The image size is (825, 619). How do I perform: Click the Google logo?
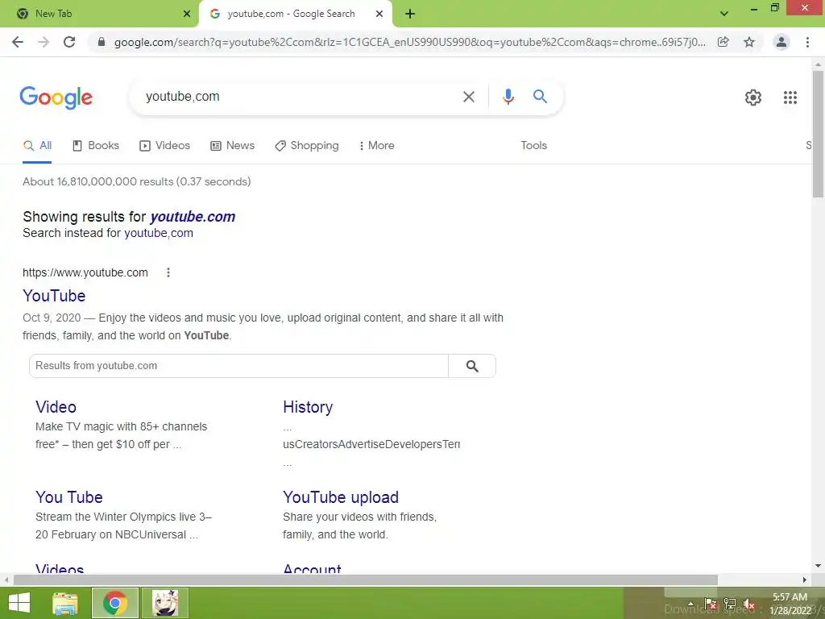pyautogui.click(x=56, y=98)
